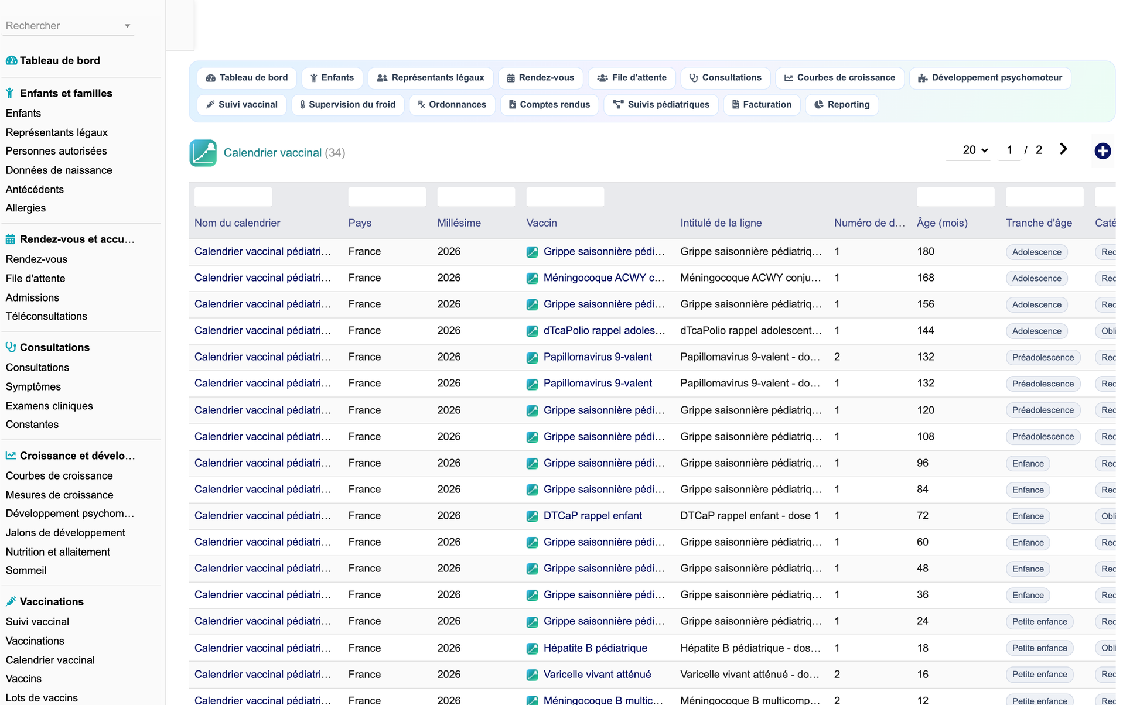Open the Reporting tab
Screen dimensions: 1140x705
[842, 105]
